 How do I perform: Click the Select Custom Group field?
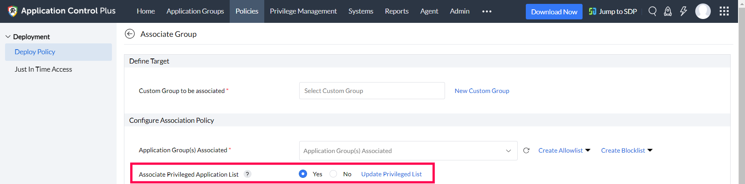(x=372, y=91)
